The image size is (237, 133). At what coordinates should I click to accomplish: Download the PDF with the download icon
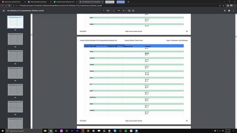click(225, 11)
